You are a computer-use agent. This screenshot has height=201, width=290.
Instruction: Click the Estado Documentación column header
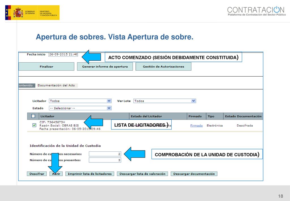pos(243,116)
